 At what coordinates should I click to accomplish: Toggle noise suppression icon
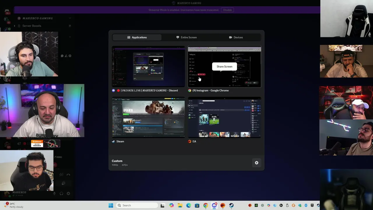click(61, 175)
